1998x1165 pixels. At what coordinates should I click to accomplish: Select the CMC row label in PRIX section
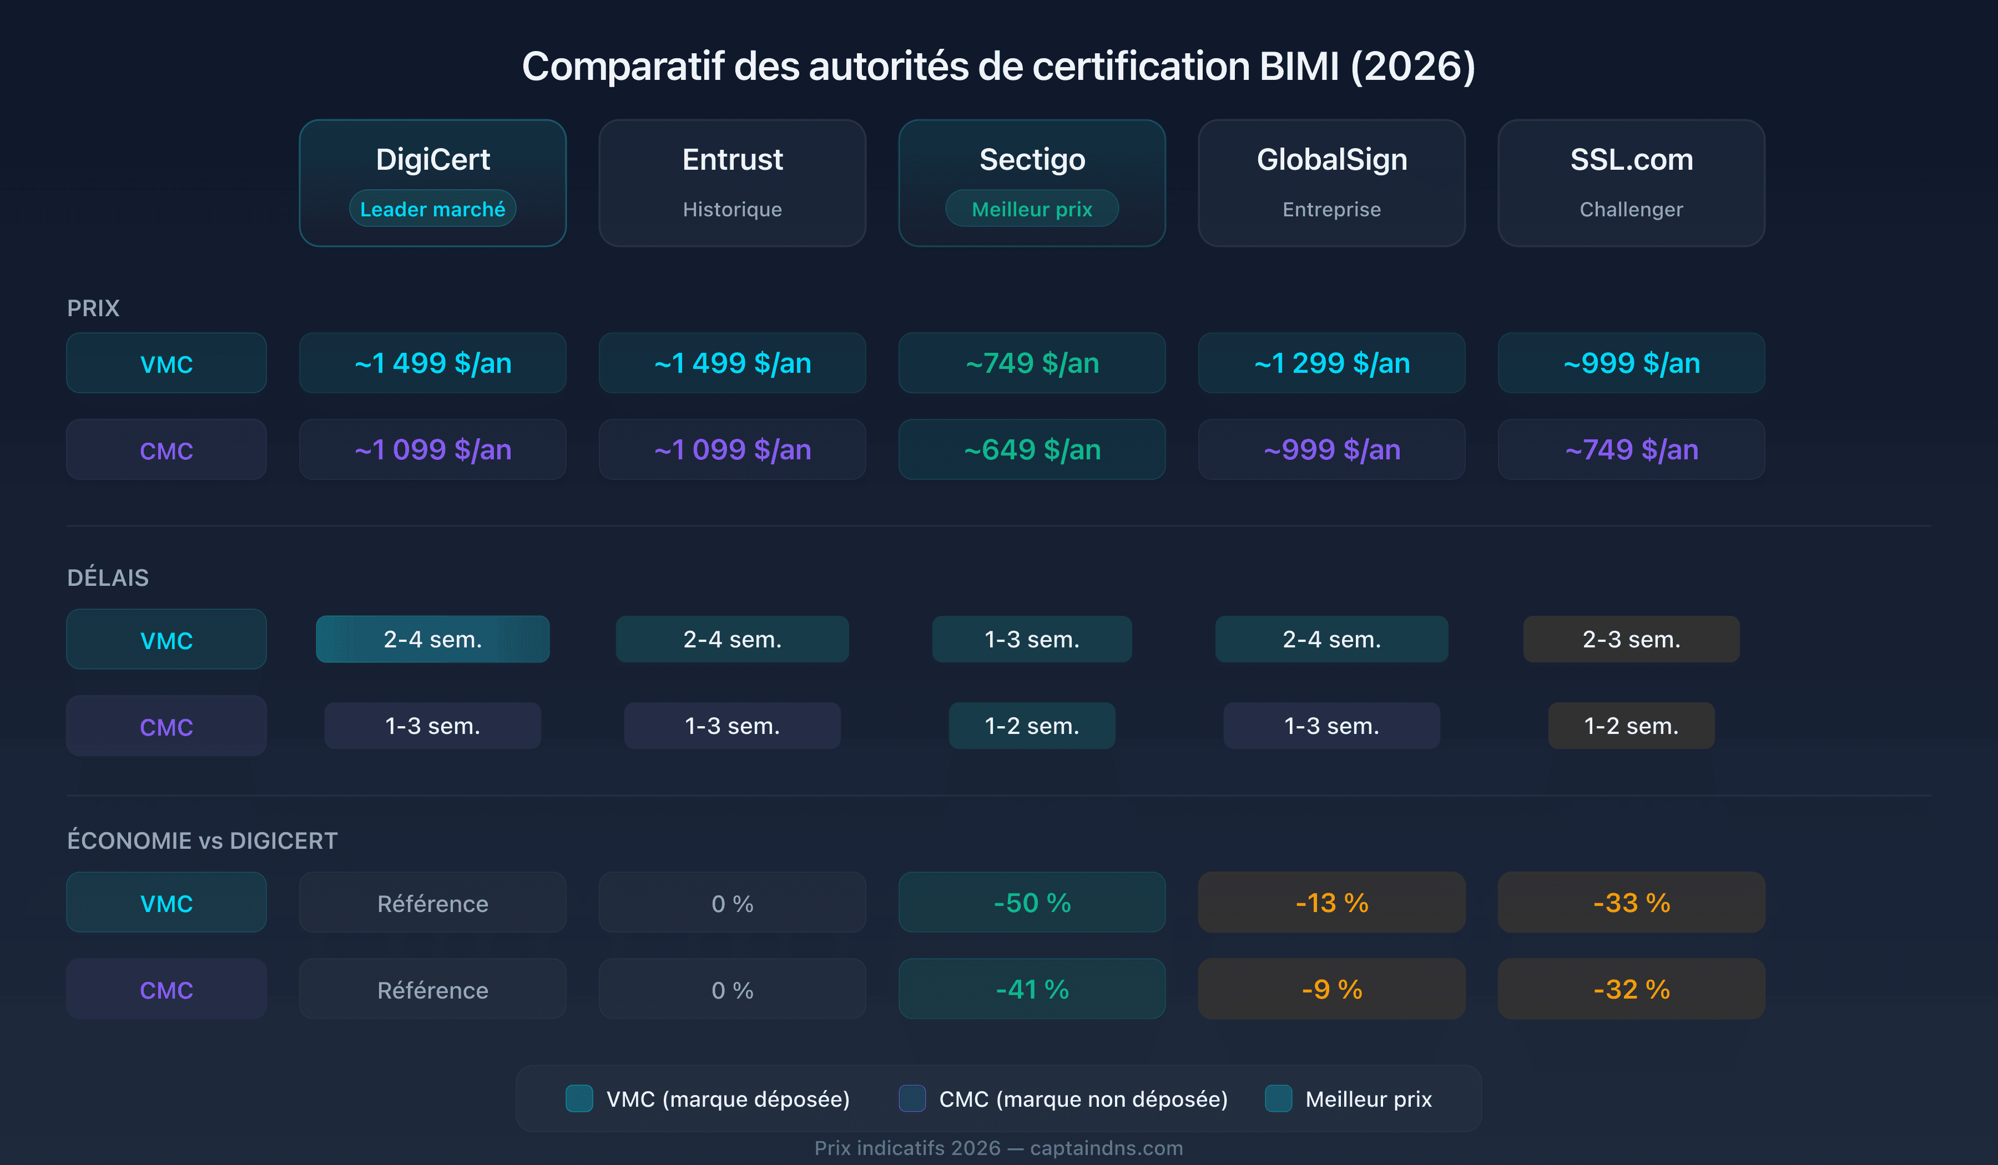click(x=167, y=449)
